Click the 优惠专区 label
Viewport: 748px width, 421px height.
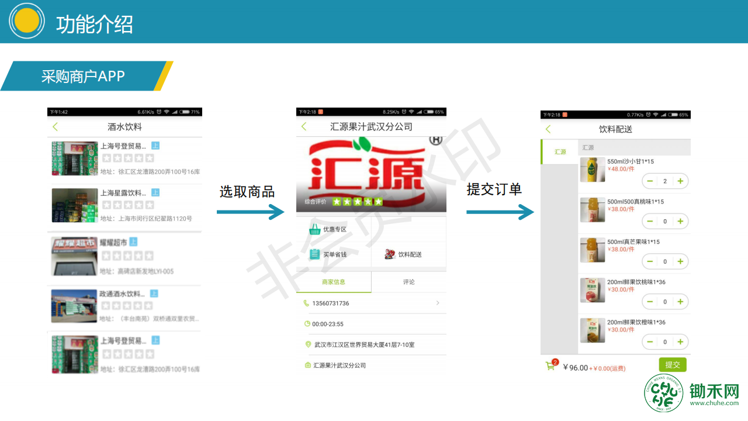point(335,229)
